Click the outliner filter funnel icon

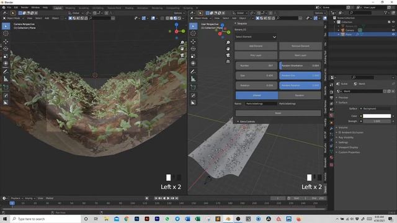(386, 12)
